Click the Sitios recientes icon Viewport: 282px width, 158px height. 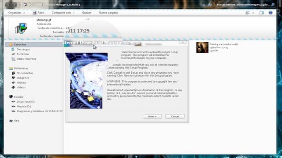(13, 59)
